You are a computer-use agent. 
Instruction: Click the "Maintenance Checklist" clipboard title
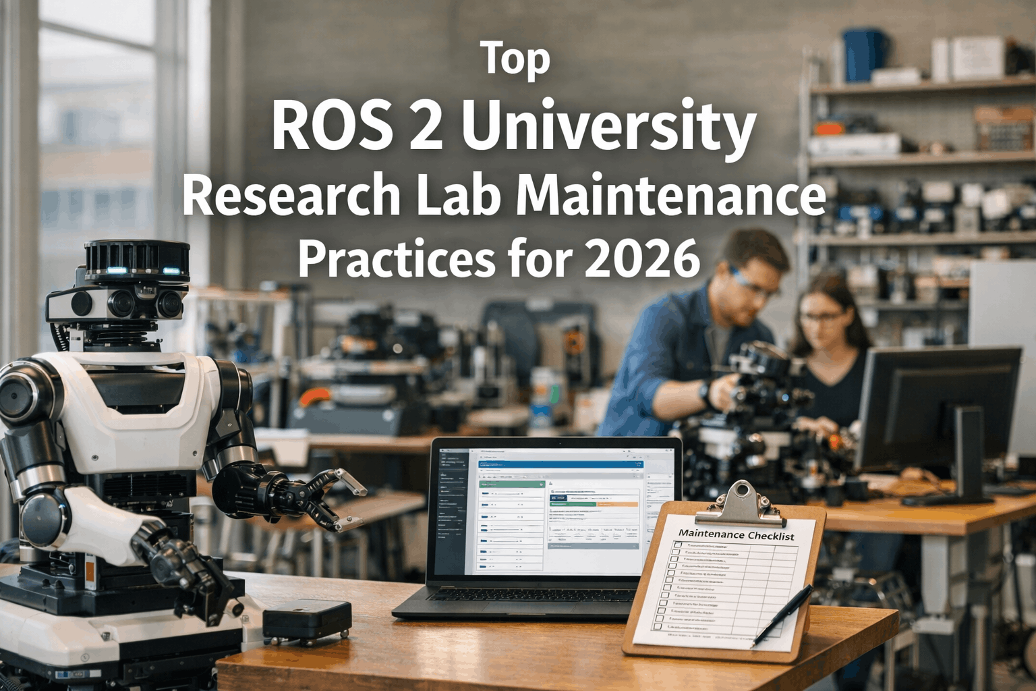pyautogui.click(x=737, y=534)
